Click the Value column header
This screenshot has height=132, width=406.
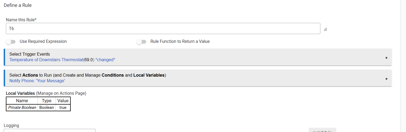click(63, 101)
